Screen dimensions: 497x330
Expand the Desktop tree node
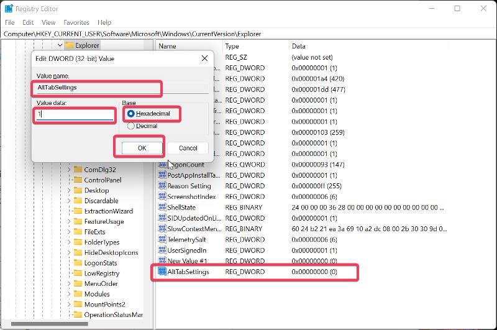click(69, 190)
